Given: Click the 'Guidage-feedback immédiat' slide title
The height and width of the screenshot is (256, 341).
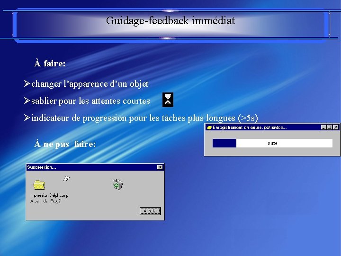Looking at the screenshot, I should (x=170, y=21).
